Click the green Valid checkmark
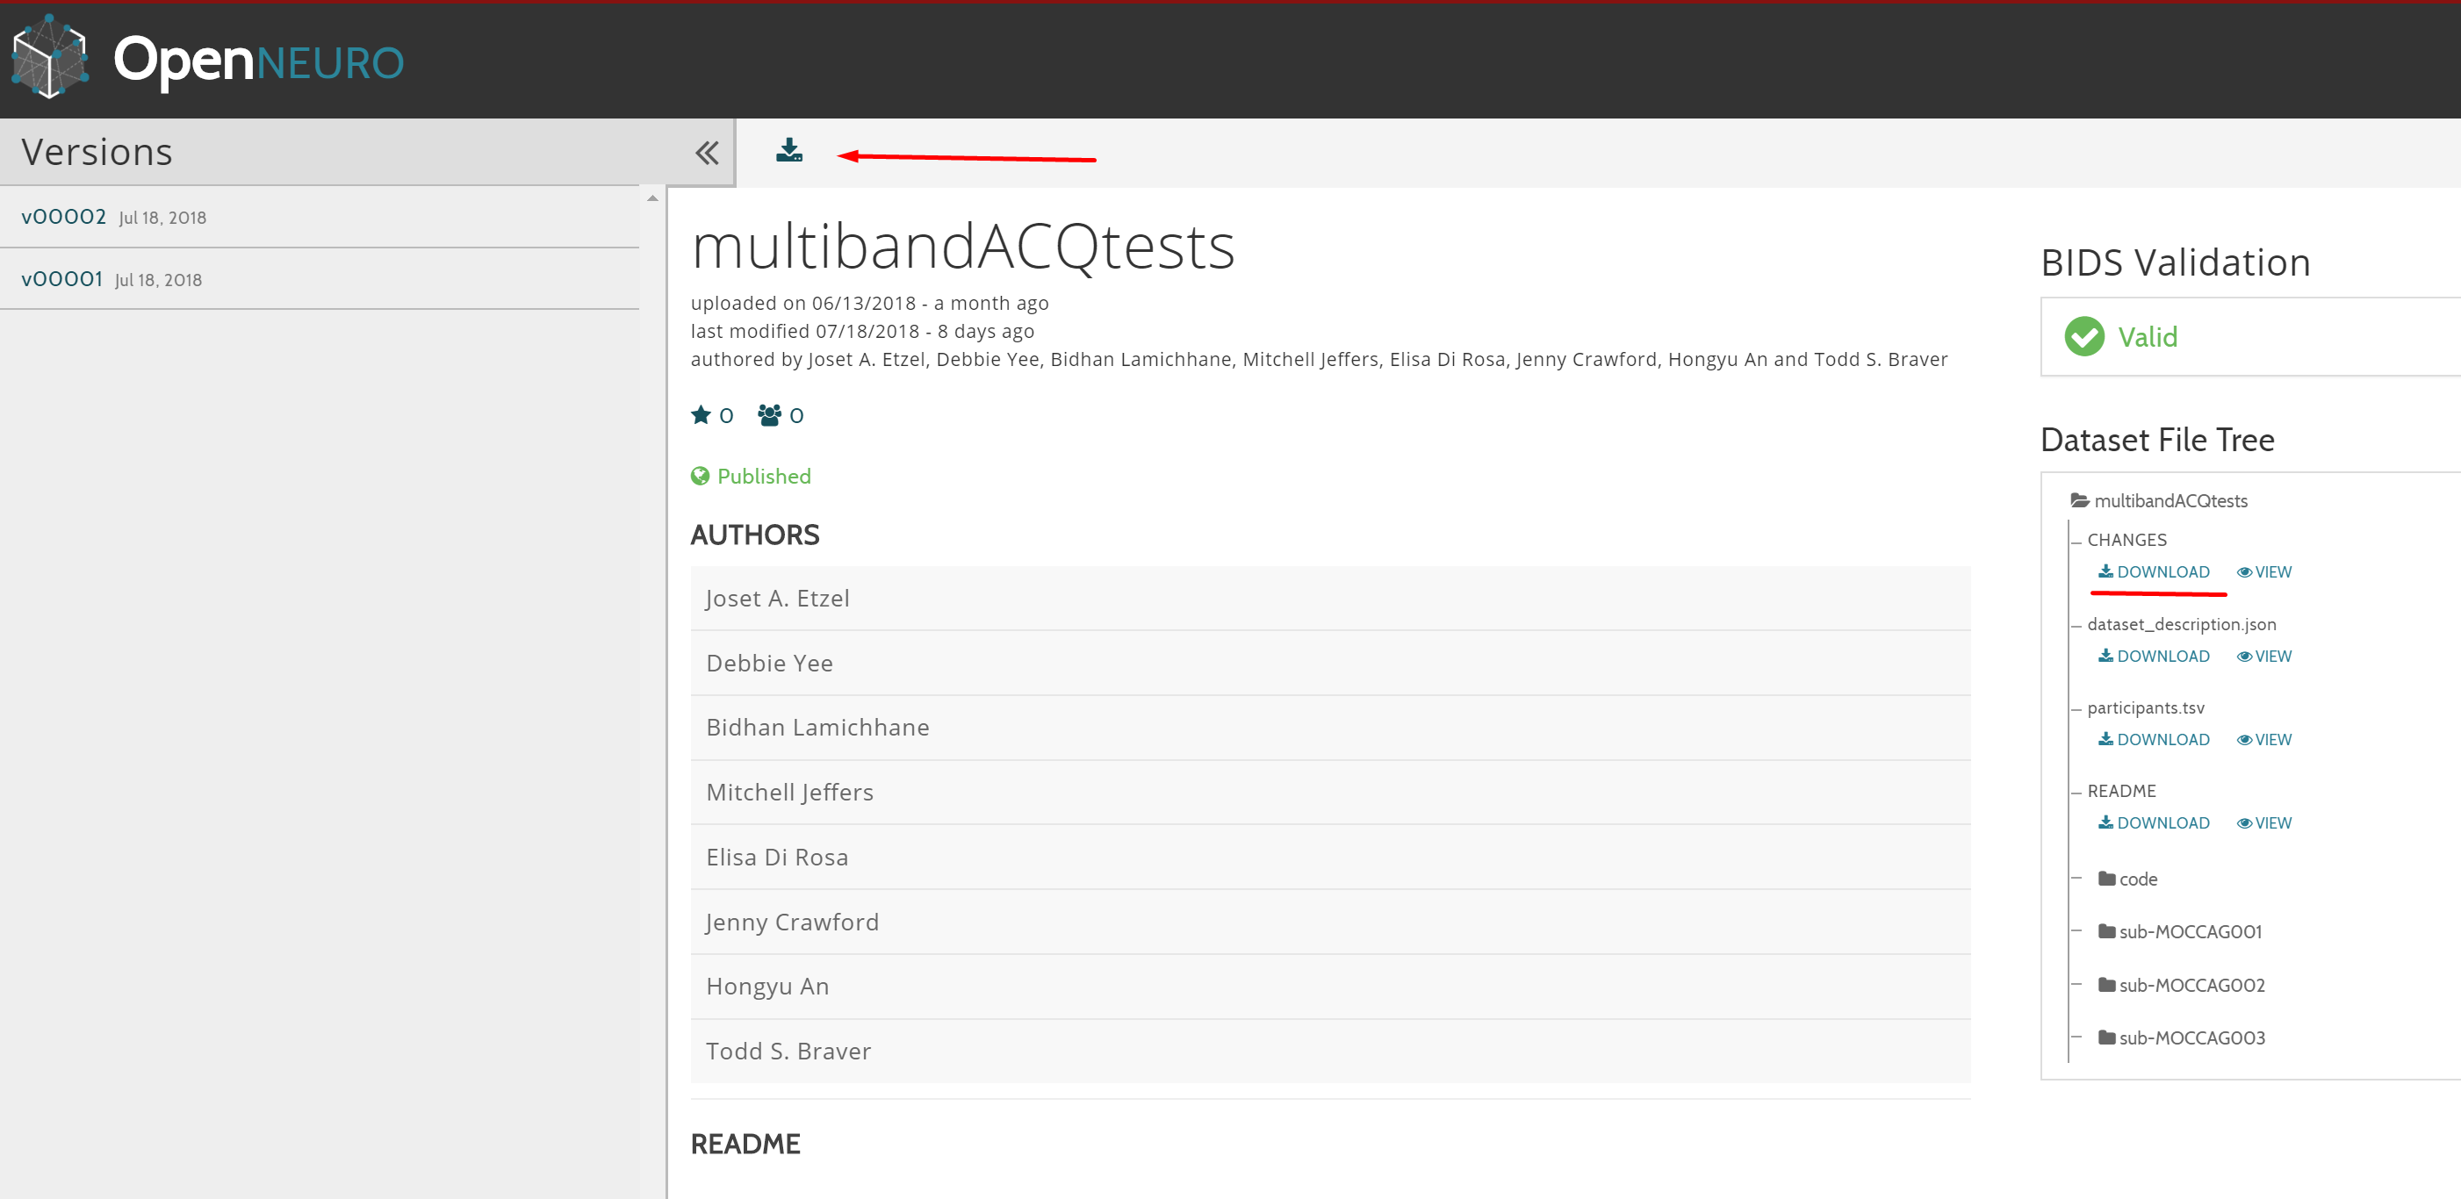The width and height of the screenshot is (2461, 1199). point(2084,336)
